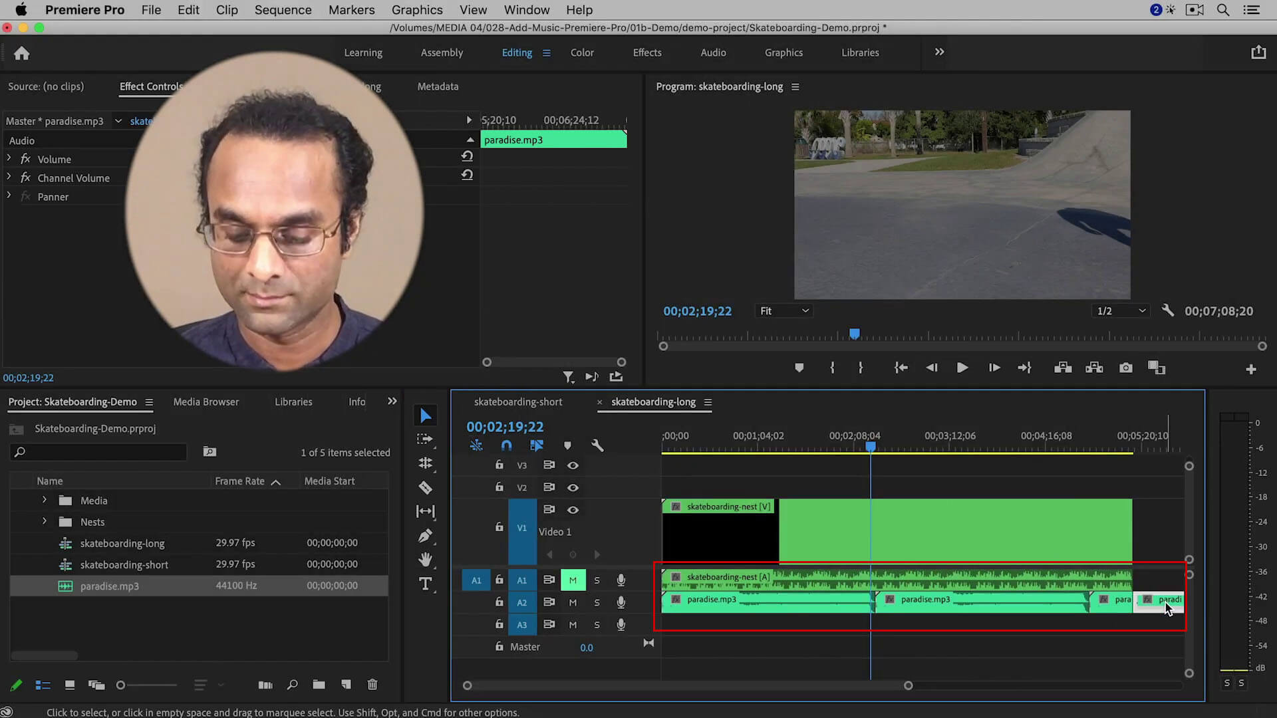The height and width of the screenshot is (718, 1277).
Task: Expand the Nests bin
Action: [45, 521]
